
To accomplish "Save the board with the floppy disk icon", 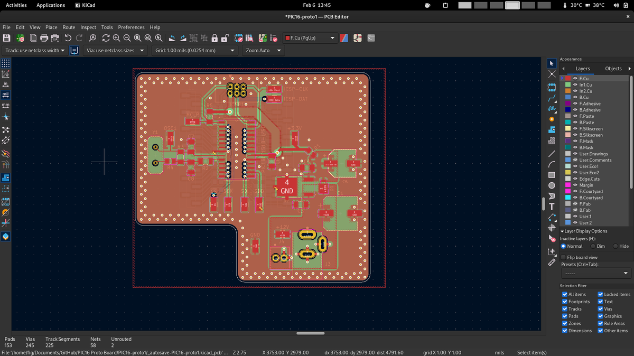I will (x=7, y=38).
